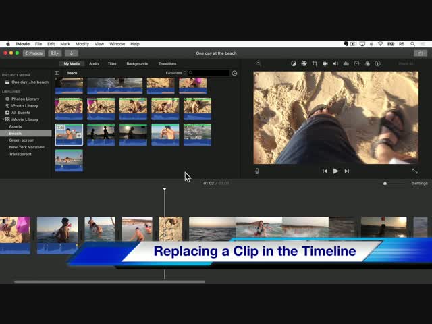Select the Green screen event
The width and height of the screenshot is (432, 324).
pyautogui.click(x=22, y=140)
